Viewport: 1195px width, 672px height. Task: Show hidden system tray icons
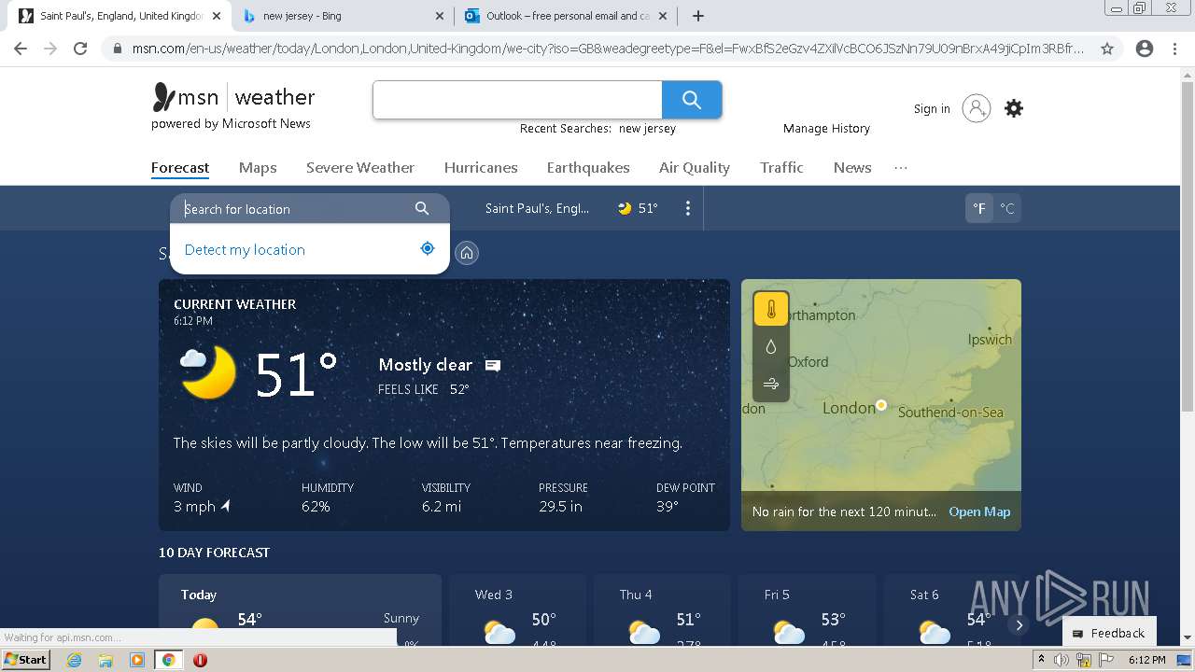point(1041,660)
